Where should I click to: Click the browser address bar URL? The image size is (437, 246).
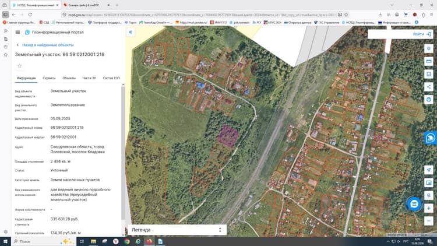click(200, 15)
